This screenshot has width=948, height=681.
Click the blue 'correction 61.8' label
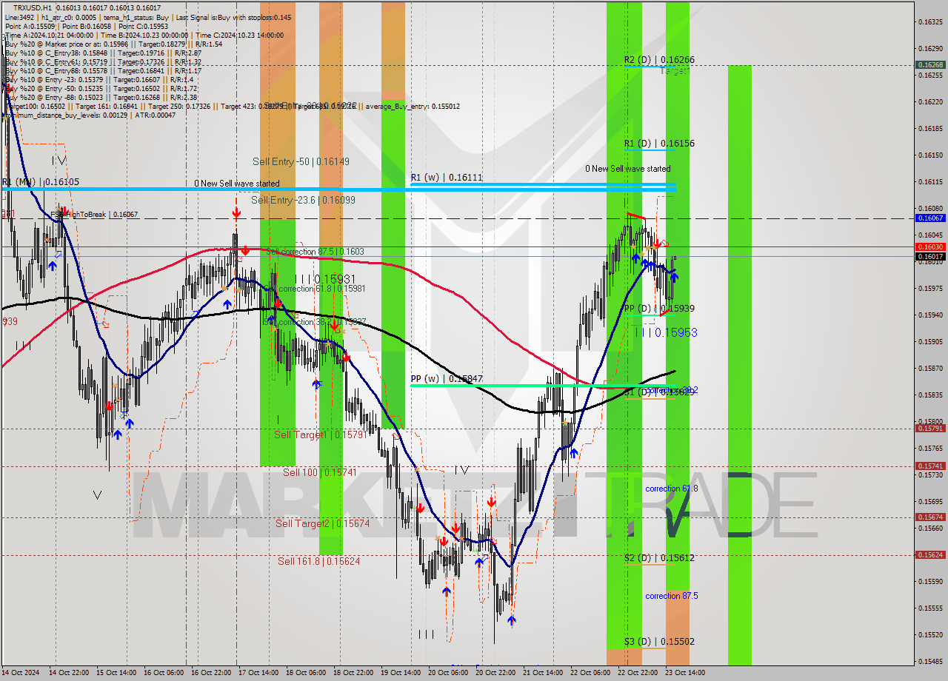pos(671,489)
